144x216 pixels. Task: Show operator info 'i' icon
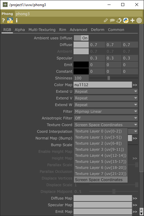coord(16,21)
